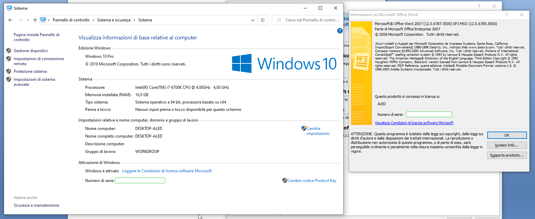Open recent locations dropdown arrow
The height and width of the screenshot is (219, 535).
click(28, 20)
